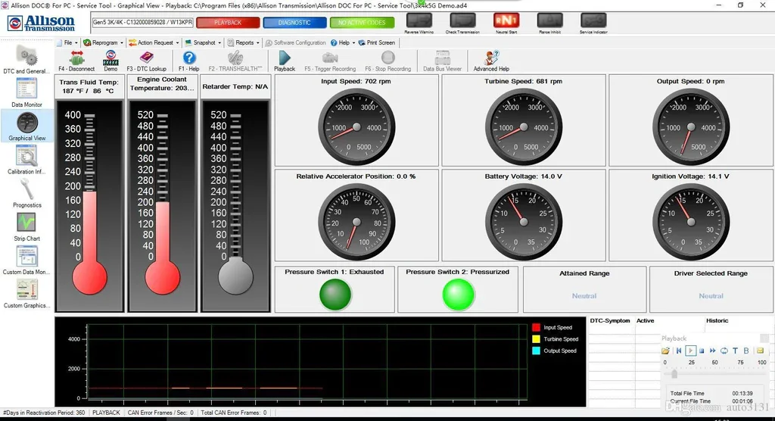Image resolution: width=775 pixels, height=421 pixels.
Task: Open the File menu
Action: 68,42
